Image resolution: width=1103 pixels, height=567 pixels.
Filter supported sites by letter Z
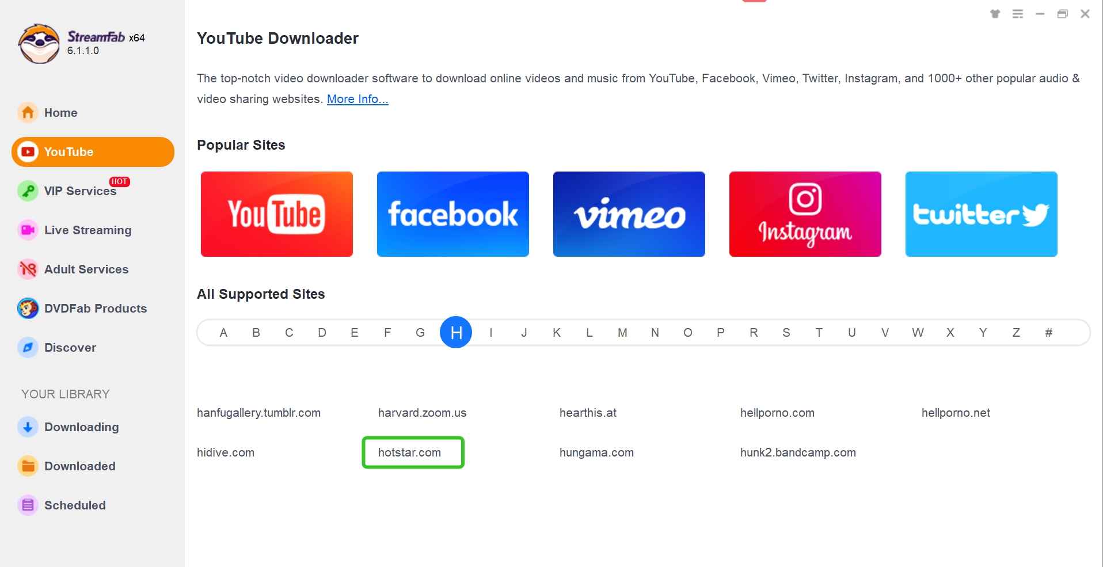pos(1016,333)
